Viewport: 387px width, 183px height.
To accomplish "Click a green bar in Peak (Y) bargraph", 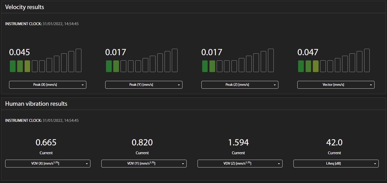I will coord(109,66).
